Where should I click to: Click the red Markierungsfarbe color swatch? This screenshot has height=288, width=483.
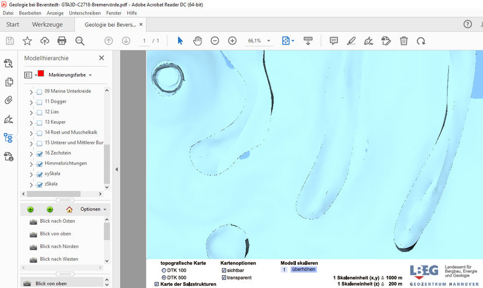[x=41, y=74]
